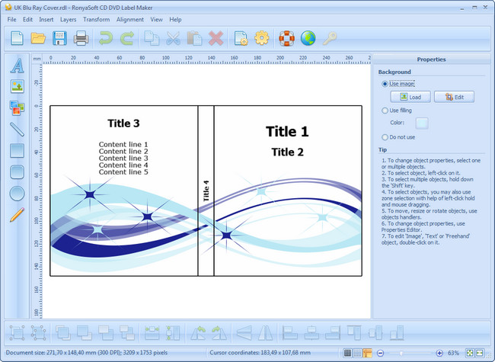The height and width of the screenshot is (362, 495).
Task: Click the lifebuoy help icon
Action: click(286, 37)
